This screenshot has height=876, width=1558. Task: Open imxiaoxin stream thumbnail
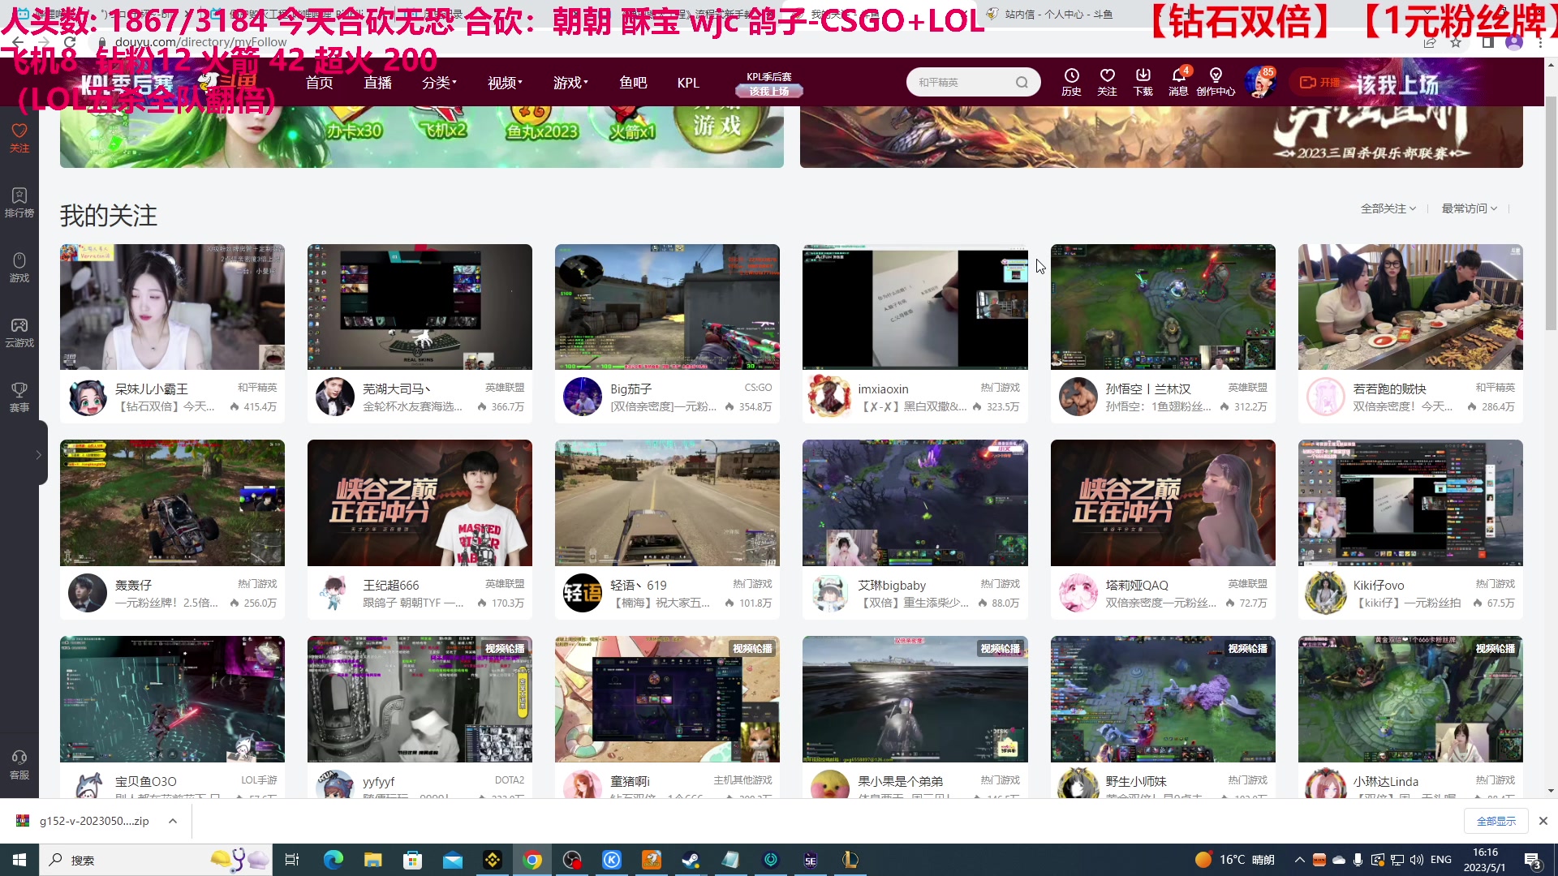pos(915,307)
